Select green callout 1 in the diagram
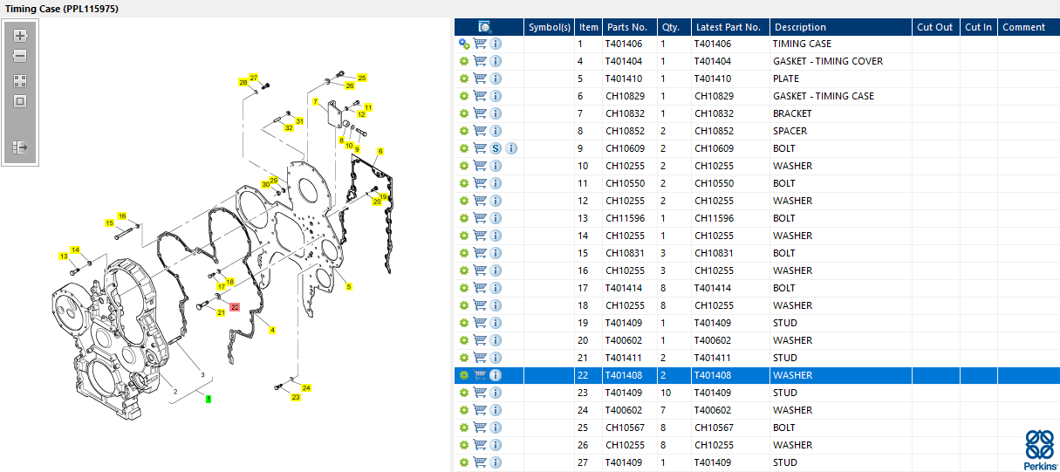Image resolution: width=1060 pixels, height=472 pixels. click(209, 399)
